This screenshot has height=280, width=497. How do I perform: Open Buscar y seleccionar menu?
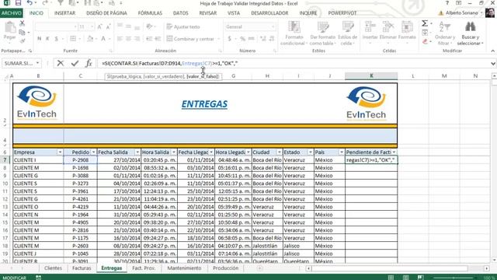470,33
